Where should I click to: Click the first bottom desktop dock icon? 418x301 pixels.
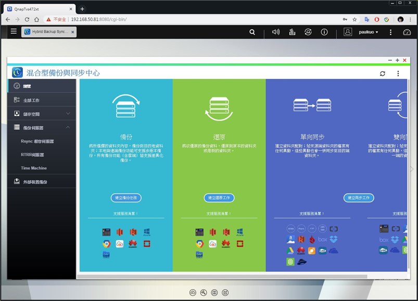click(193, 293)
